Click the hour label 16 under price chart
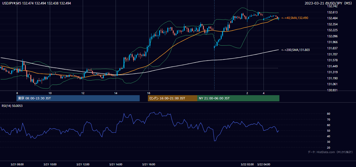The height and width of the screenshot is (167, 356). click(148, 93)
